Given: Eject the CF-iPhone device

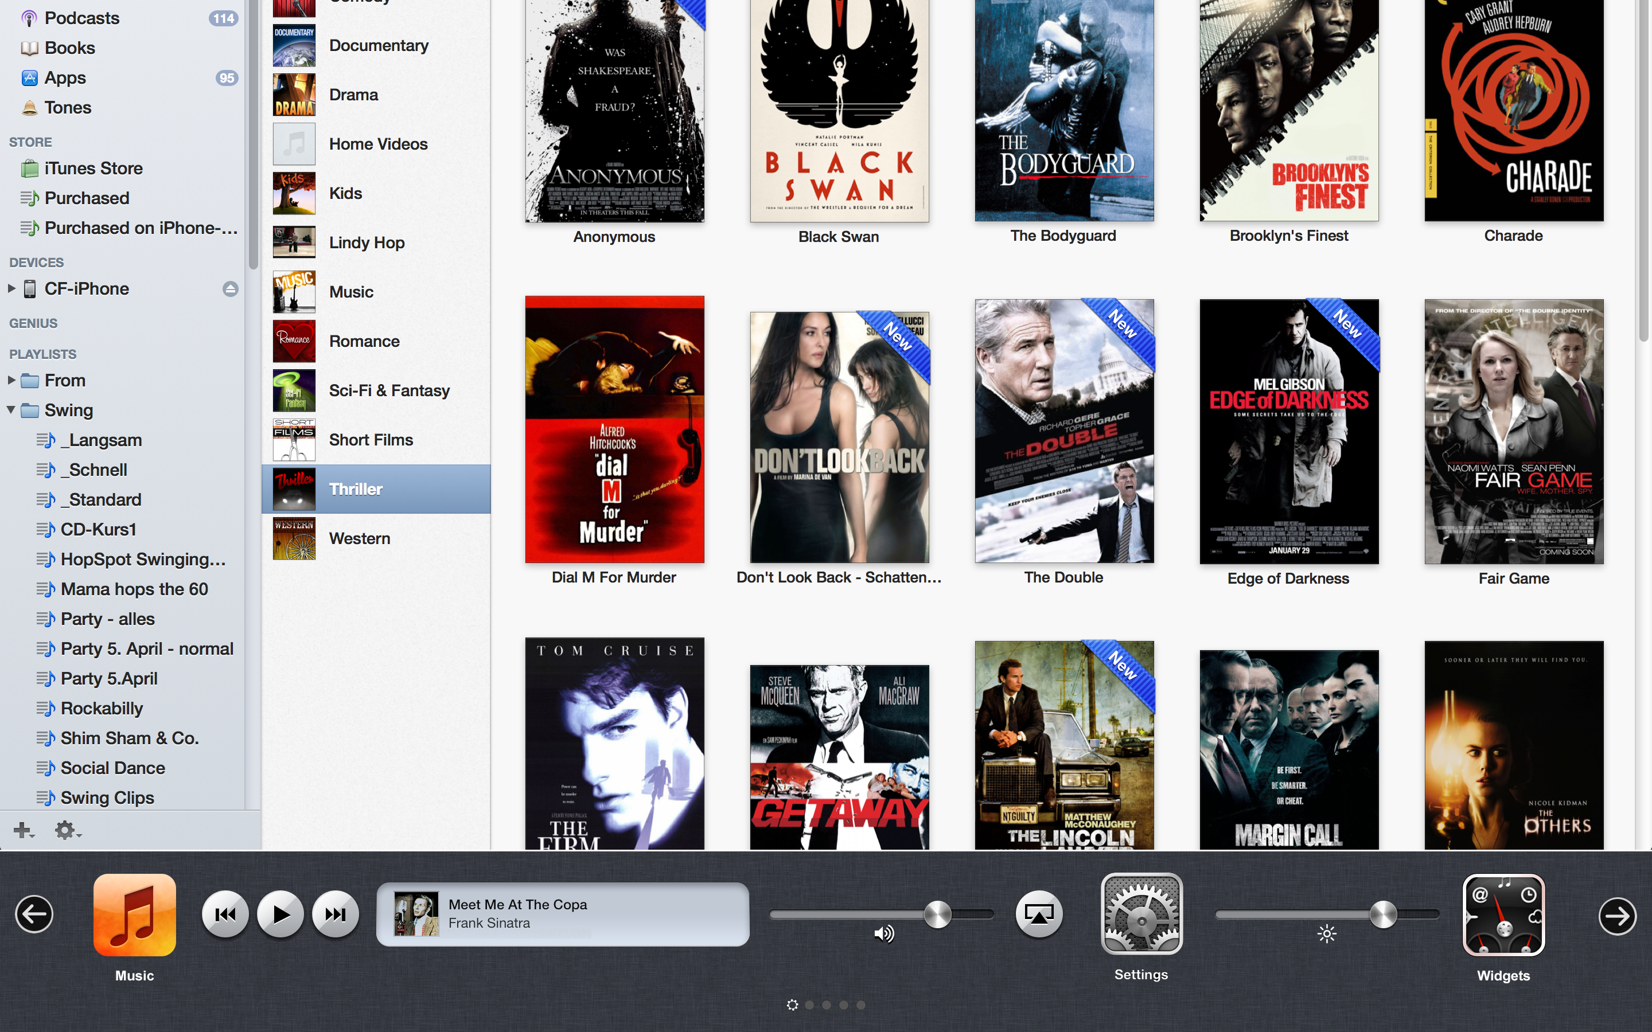Looking at the screenshot, I should [x=230, y=289].
